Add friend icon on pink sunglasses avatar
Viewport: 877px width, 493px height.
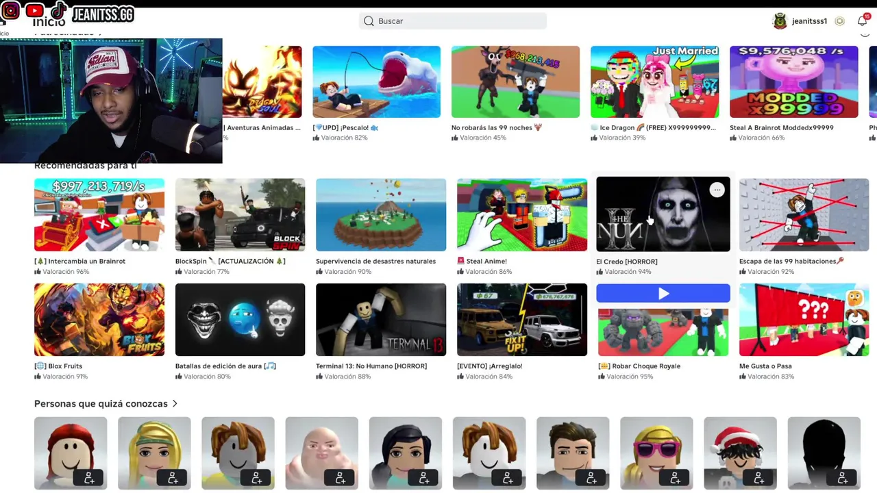tap(676, 477)
